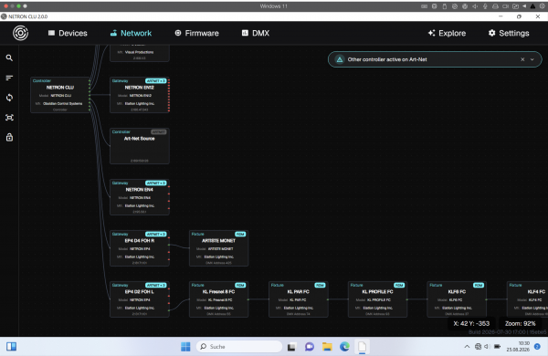Show hidden tray icons with the chevron
The height and width of the screenshot is (356, 548).
coord(467,347)
